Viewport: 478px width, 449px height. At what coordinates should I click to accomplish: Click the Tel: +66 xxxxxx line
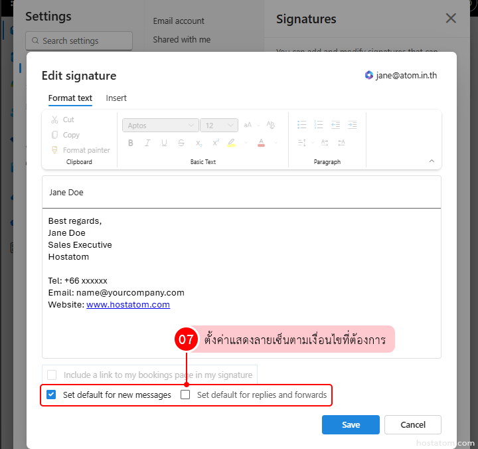coord(78,280)
